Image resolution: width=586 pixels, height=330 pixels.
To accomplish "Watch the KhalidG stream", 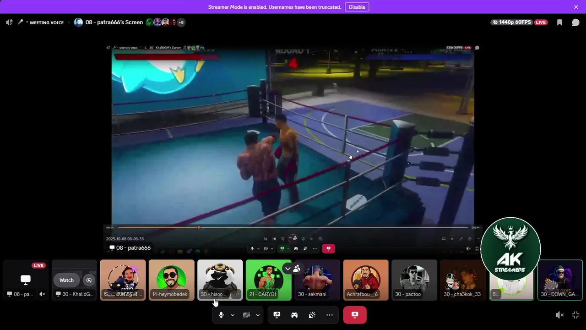I will click(66, 280).
